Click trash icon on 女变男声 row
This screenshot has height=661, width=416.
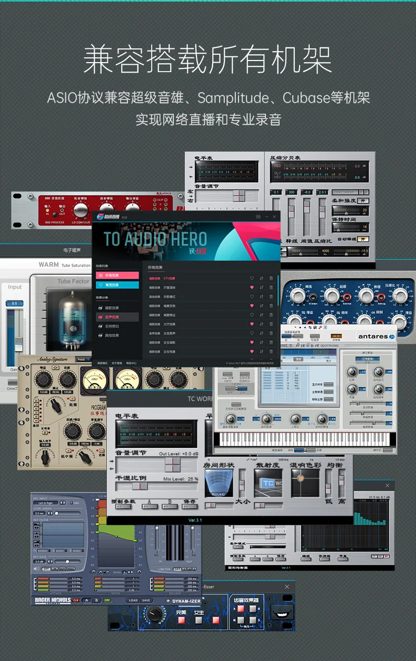271,333
